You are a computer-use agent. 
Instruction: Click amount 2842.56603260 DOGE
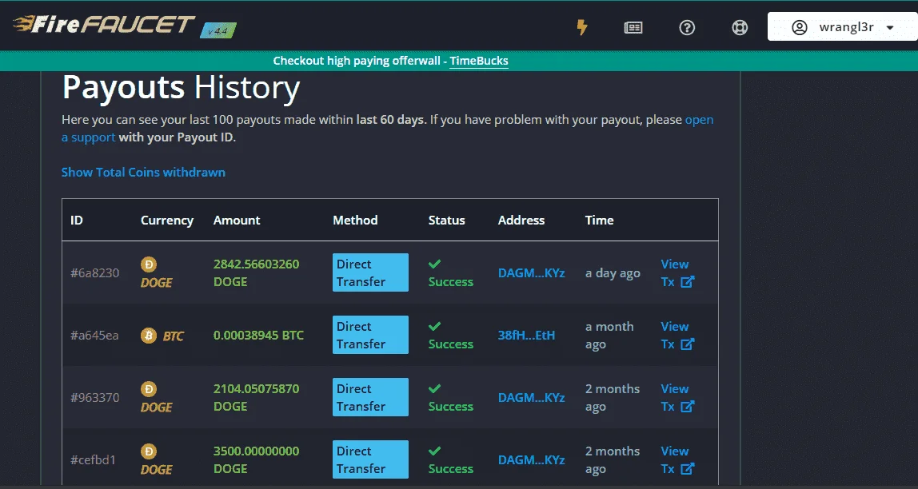click(x=256, y=273)
